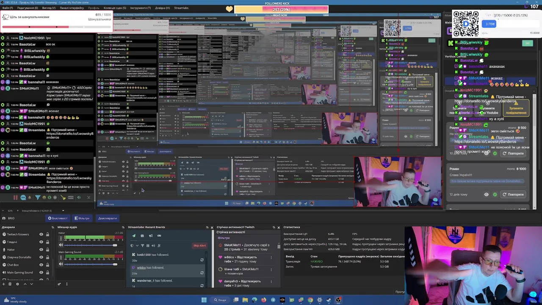Add a new source with the plus icon
Viewport: 542px width, 305px height.
pyautogui.click(x=3, y=284)
